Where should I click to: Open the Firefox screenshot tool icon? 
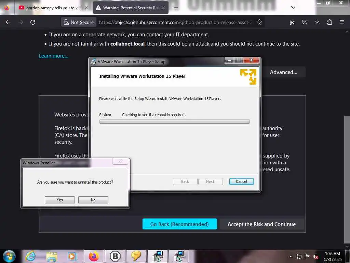point(293,22)
